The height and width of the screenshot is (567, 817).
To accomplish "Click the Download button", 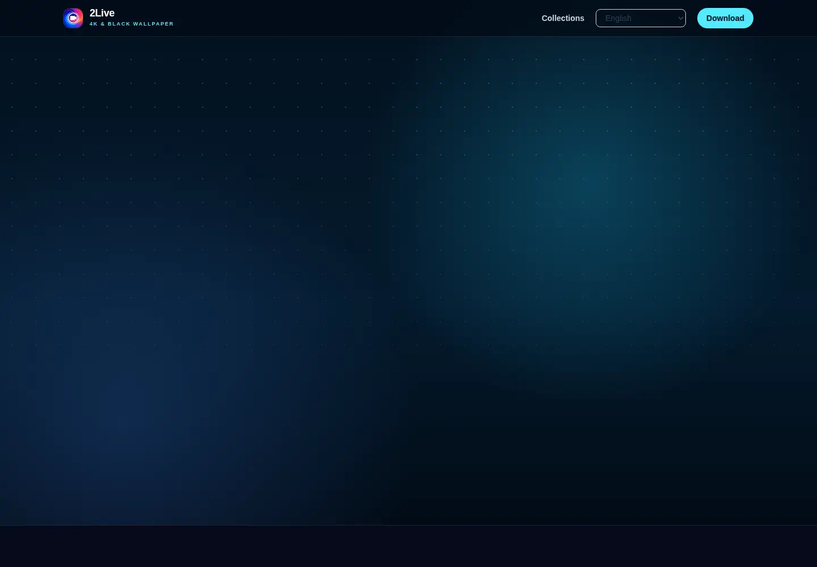I will coord(725,18).
